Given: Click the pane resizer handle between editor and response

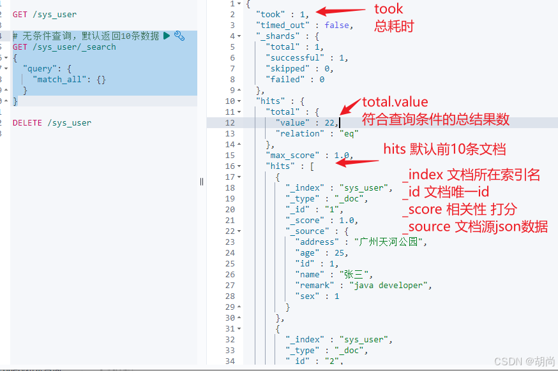Looking at the screenshot, I should [x=202, y=182].
